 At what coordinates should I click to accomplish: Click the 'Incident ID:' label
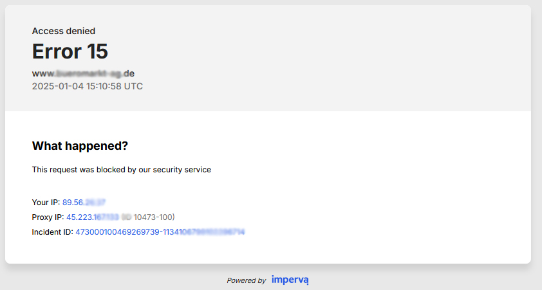point(52,231)
